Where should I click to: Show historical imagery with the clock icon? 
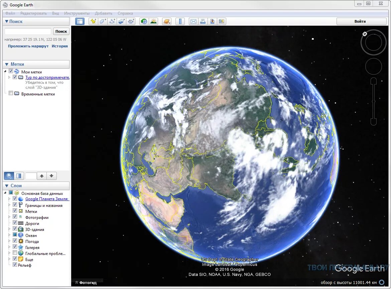coord(144,21)
